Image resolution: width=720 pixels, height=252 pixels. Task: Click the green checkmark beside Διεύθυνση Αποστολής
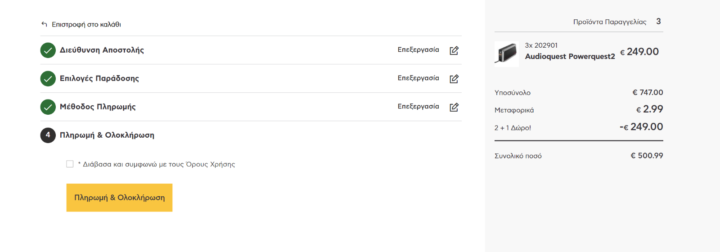[48, 50]
